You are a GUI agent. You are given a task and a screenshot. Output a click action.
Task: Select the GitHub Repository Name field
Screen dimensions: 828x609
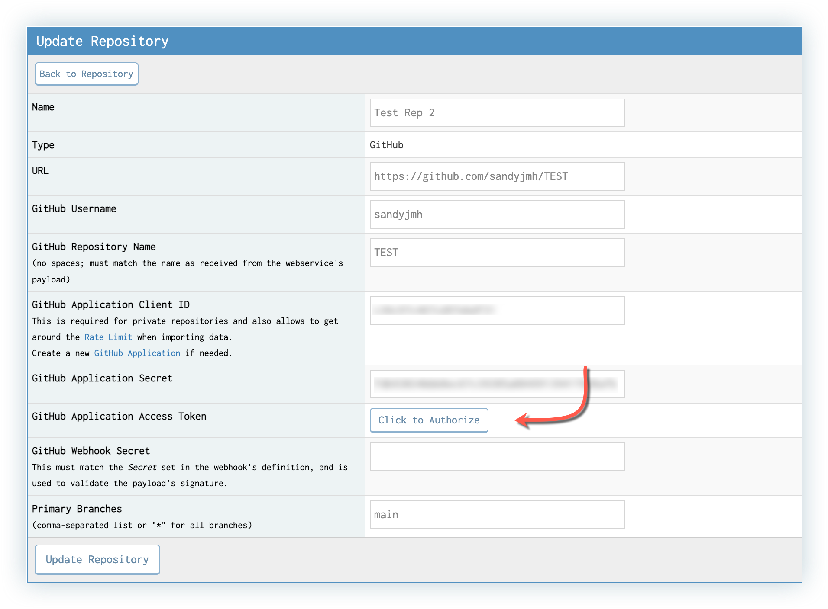(x=498, y=253)
